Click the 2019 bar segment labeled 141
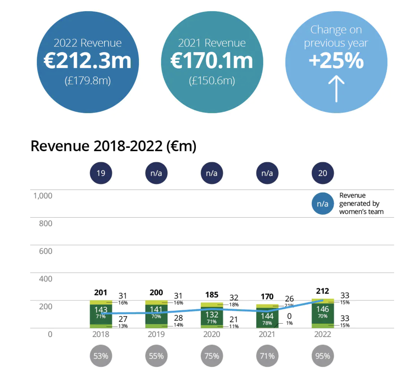 (x=156, y=314)
